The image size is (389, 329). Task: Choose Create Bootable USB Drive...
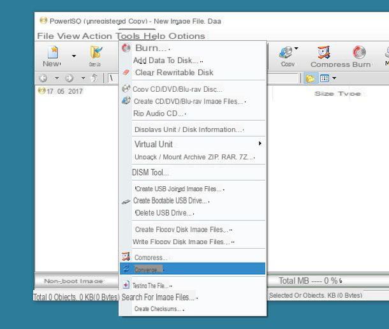coord(193,200)
